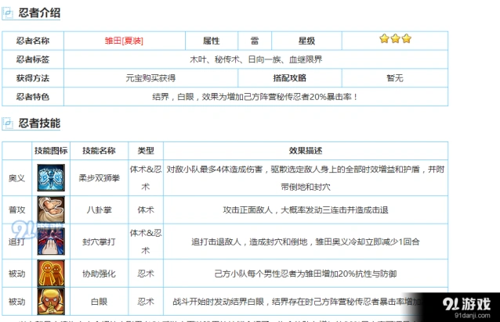Image resolution: width=500 pixels, height=322 pixels.
Task: Click the 雷 attribute value cell
Action: coord(255,41)
